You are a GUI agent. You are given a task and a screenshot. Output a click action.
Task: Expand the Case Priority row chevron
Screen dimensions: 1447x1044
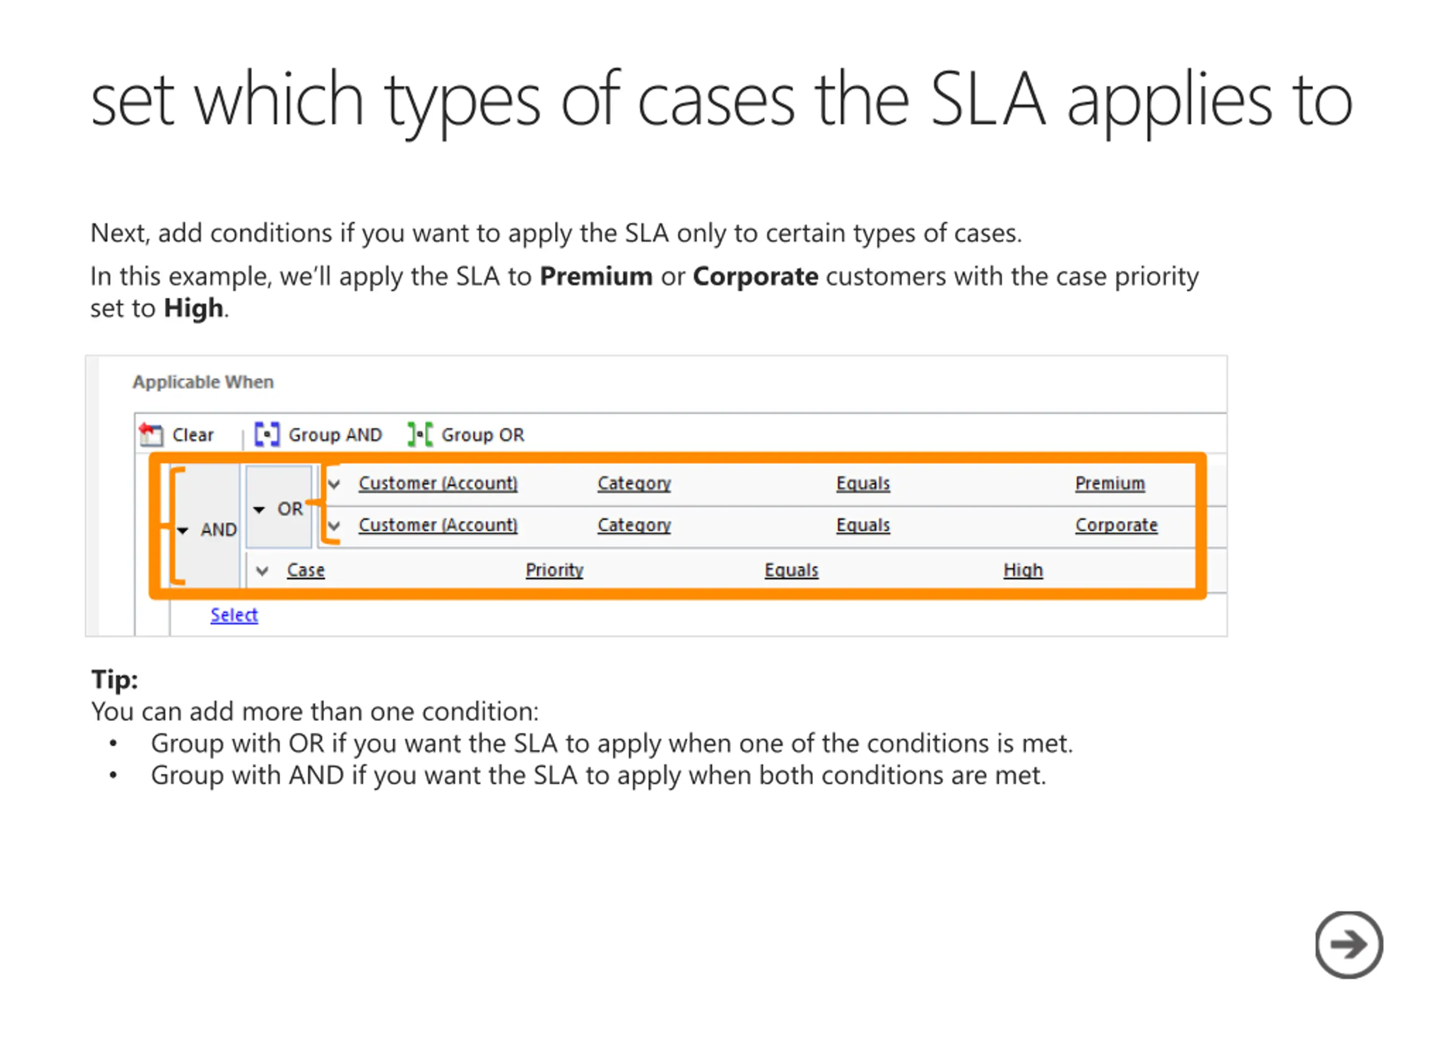[x=262, y=570]
